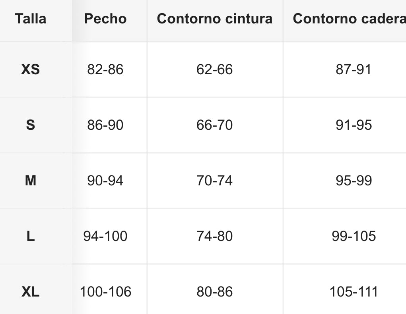Select the 95-99 hip measurement cell
Viewport: 406px width, 314px height.
click(x=354, y=181)
